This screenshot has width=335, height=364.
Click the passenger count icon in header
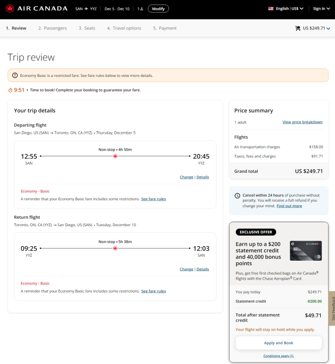coord(141,9)
